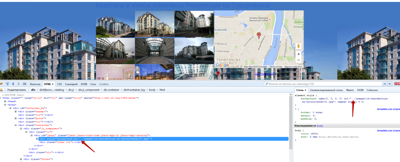Collapse the body element node
The image size is (400, 162).
click(5, 105)
